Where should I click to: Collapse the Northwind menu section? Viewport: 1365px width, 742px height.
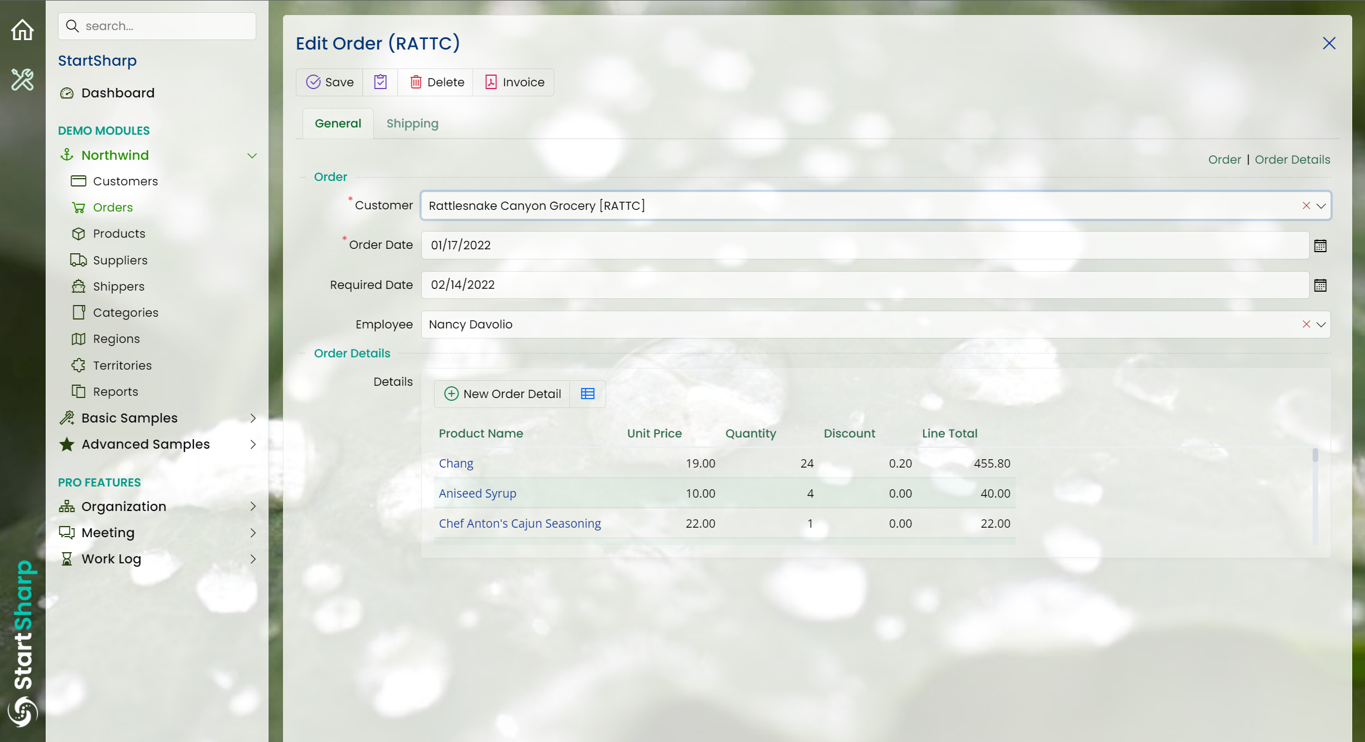(252, 155)
